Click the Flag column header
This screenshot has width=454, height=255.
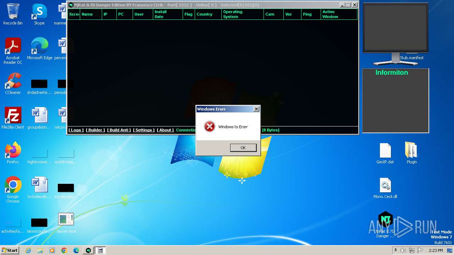pos(189,14)
